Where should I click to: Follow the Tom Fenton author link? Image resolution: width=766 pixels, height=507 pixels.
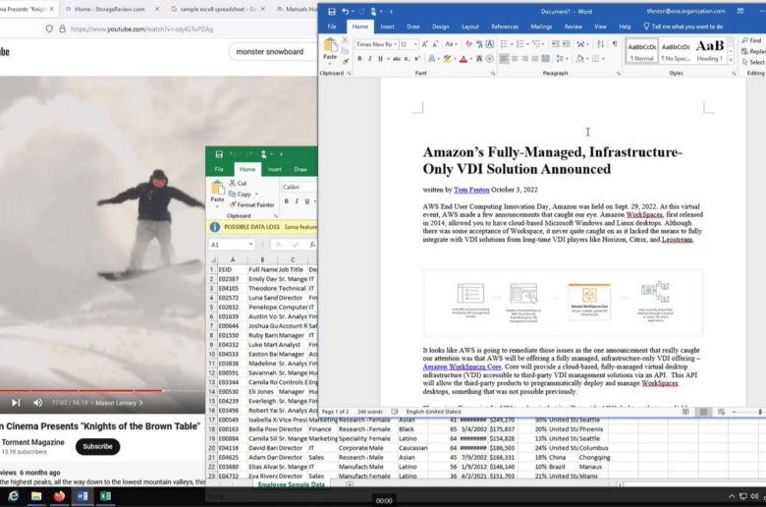471,190
